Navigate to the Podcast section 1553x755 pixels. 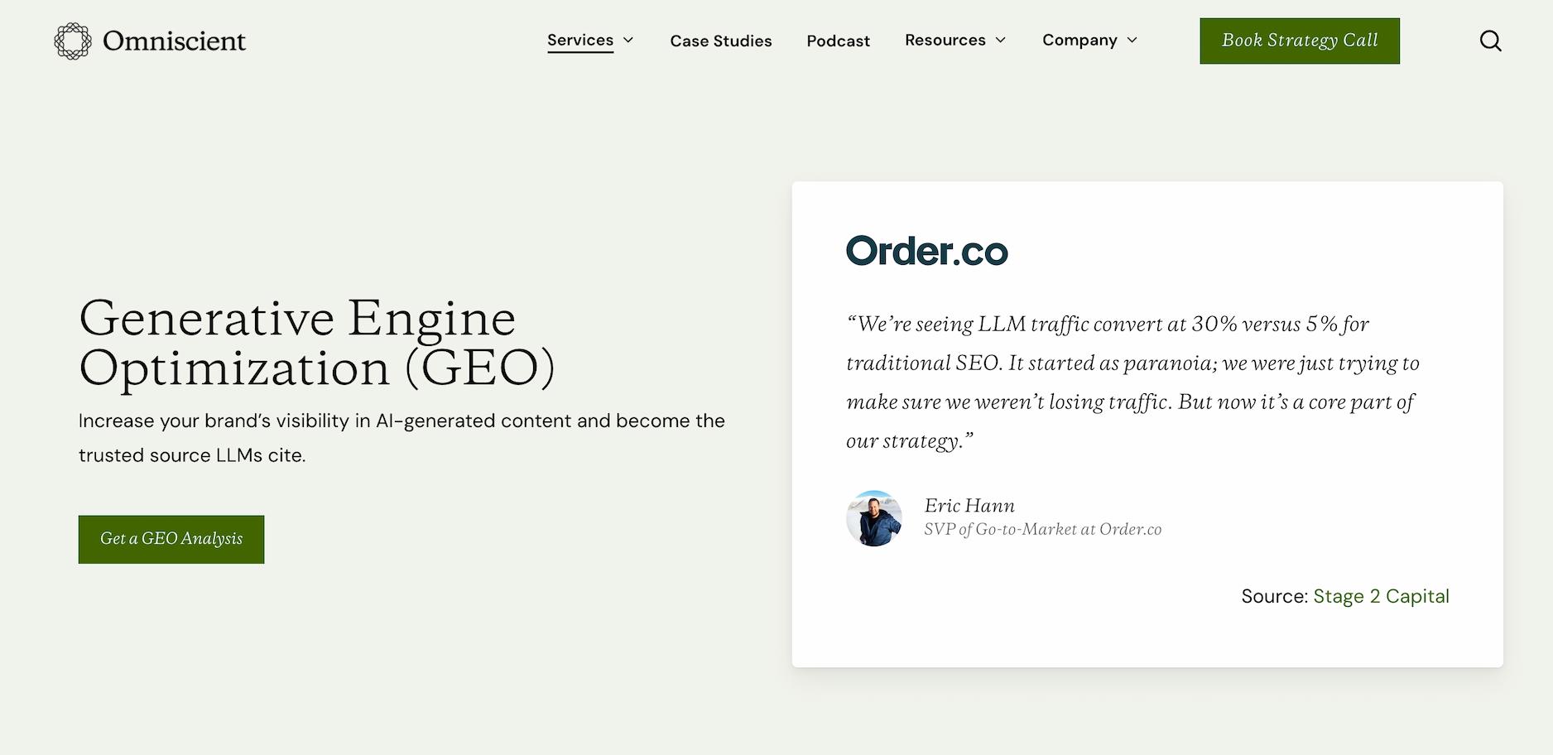click(838, 41)
